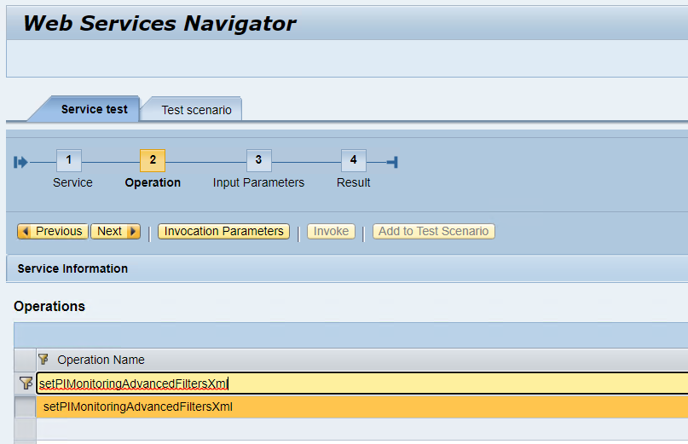
Task: Click the roadmap end marker icon
Action: [x=391, y=162]
